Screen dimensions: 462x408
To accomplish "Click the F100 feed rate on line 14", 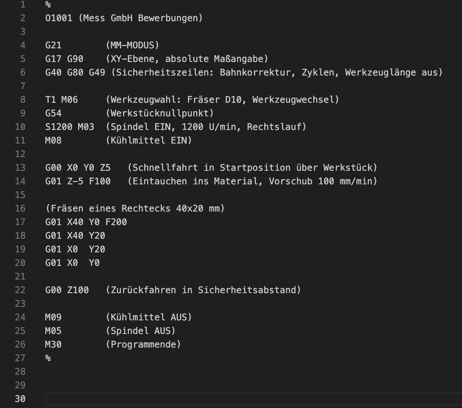I will [x=100, y=181].
